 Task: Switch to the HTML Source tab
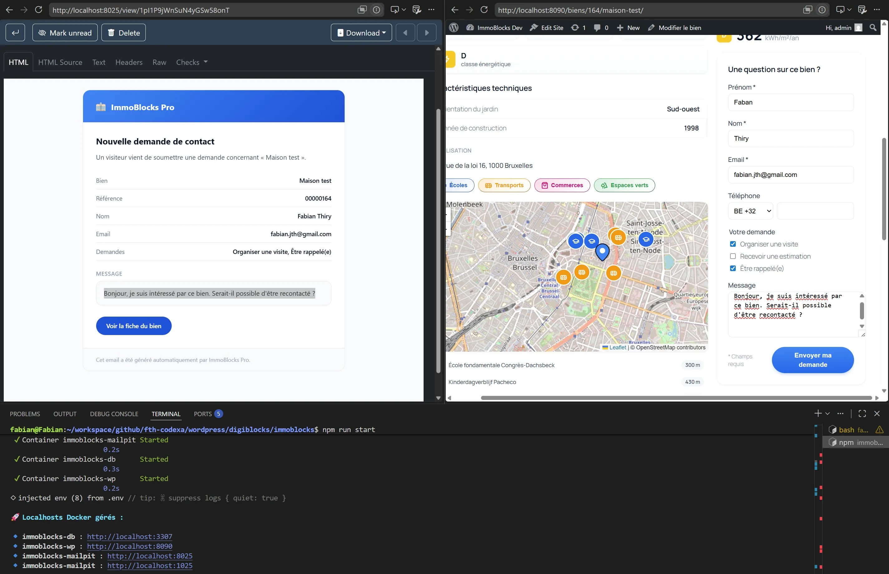[60, 62]
